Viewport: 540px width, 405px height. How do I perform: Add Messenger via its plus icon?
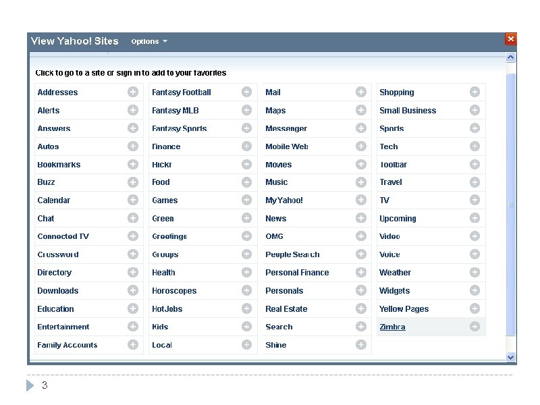point(360,128)
